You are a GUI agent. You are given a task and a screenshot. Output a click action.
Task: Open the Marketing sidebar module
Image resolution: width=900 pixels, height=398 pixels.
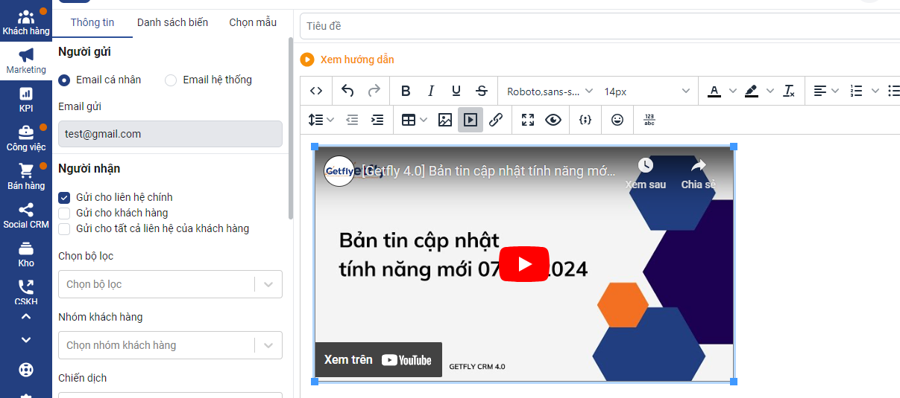26,61
